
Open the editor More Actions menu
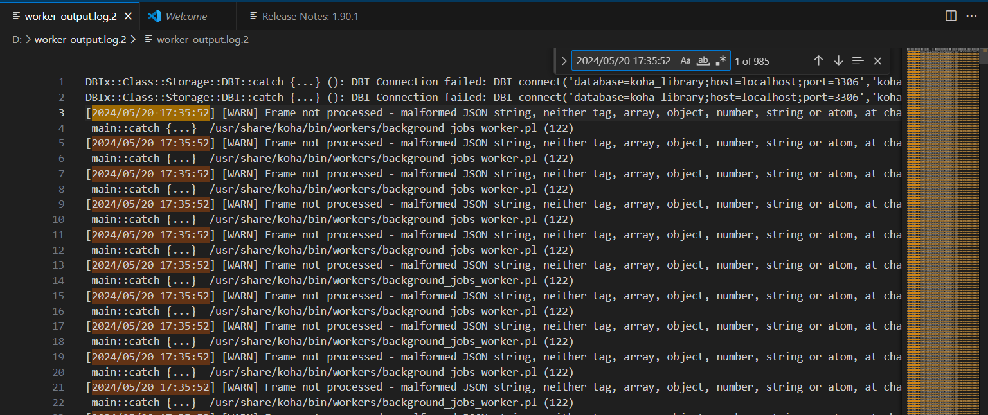tap(971, 15)
